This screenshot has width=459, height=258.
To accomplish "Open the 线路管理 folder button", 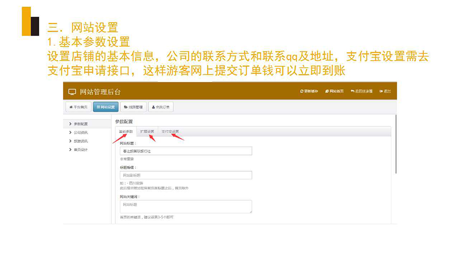I will point(133,107).
